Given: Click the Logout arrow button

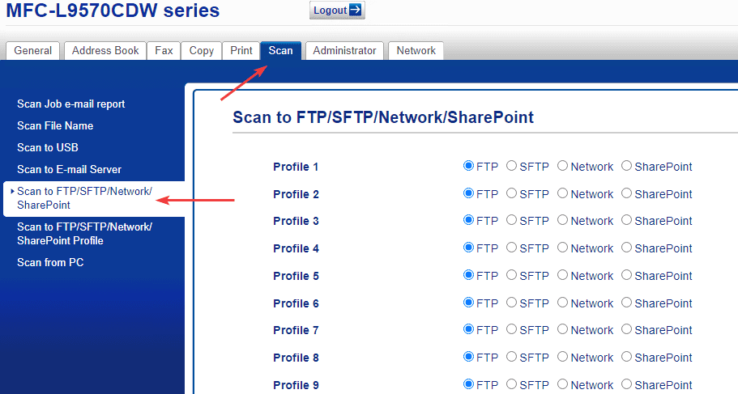Looking at the screenshot, I should [337, 11].
